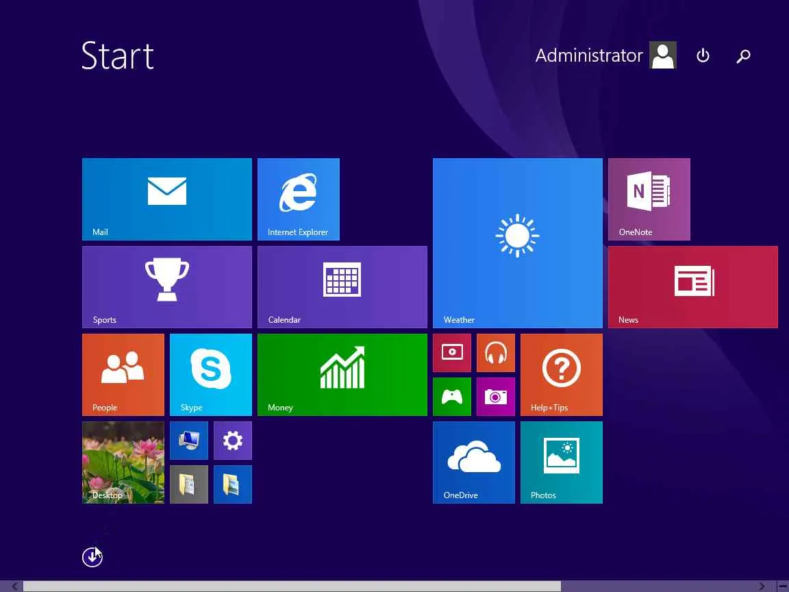Open the PC settings gear tile
This screenshot has width=789, height=592.
(x=232, y=441)
